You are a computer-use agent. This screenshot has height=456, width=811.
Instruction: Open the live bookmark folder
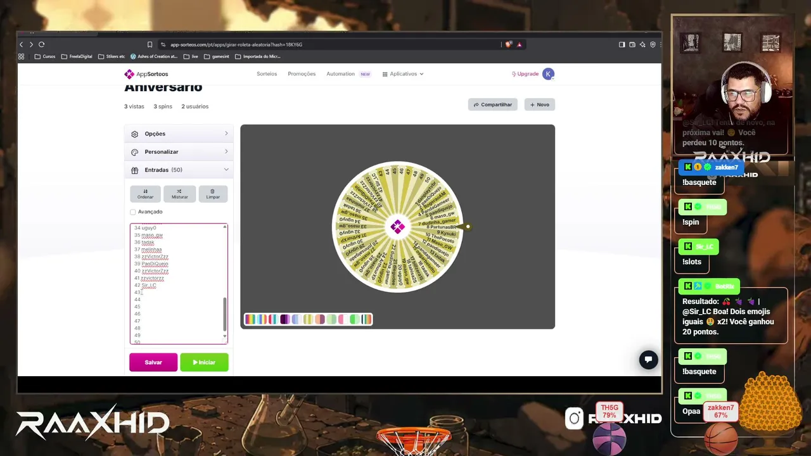coord(191,56)
